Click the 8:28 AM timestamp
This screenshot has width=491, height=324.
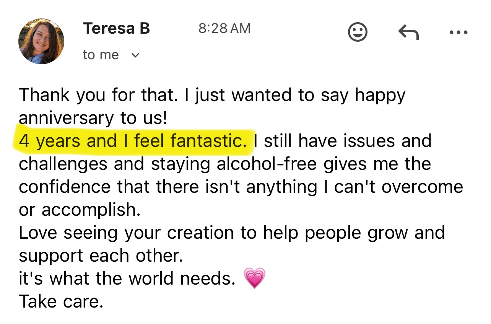coord(224,28)
